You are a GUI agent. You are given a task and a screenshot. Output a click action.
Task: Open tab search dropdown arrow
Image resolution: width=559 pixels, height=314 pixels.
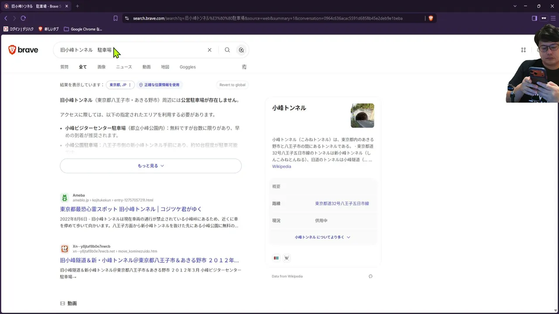click(x=515, y=6)
